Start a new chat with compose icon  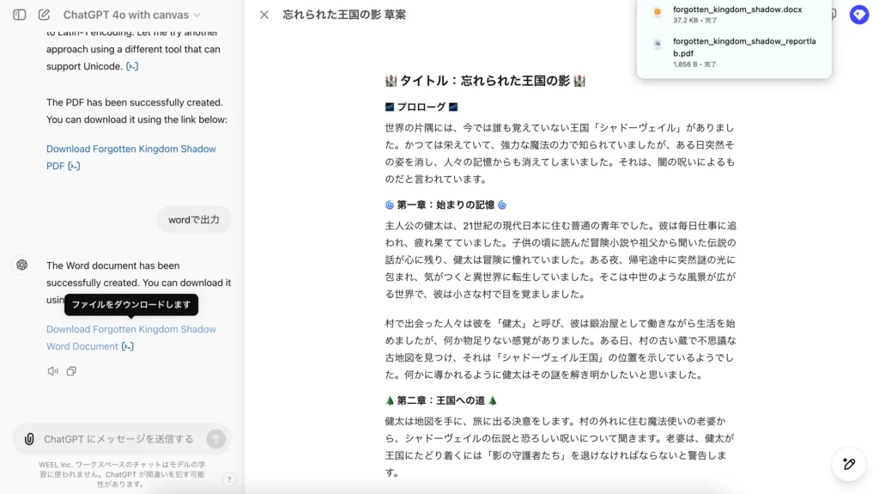coord(44,15)
